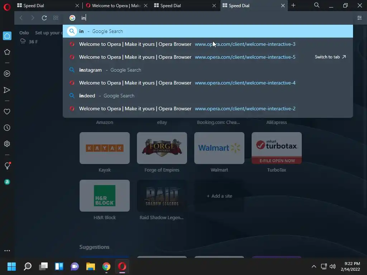Close the first Speed Dial tab
The height and width of the screenshot is (275, 367).
pos(77,6)
